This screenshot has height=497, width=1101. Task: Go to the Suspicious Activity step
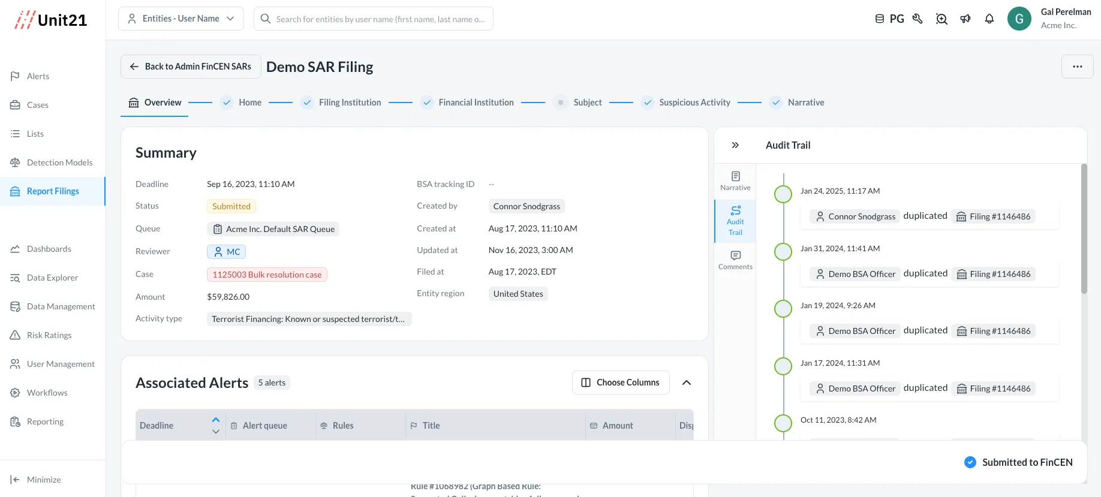pyautogui.click(x=686, y=103)
